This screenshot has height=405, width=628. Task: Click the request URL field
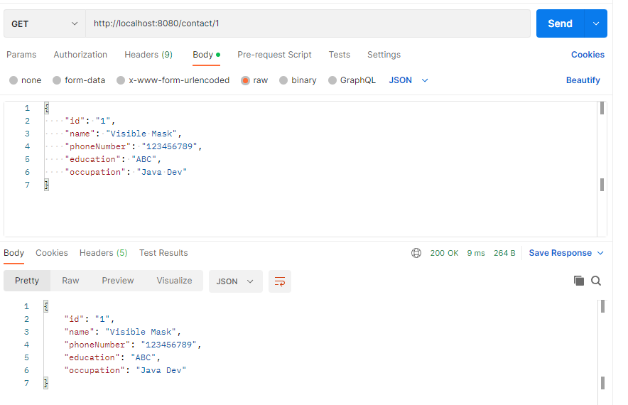click(308, 23)
